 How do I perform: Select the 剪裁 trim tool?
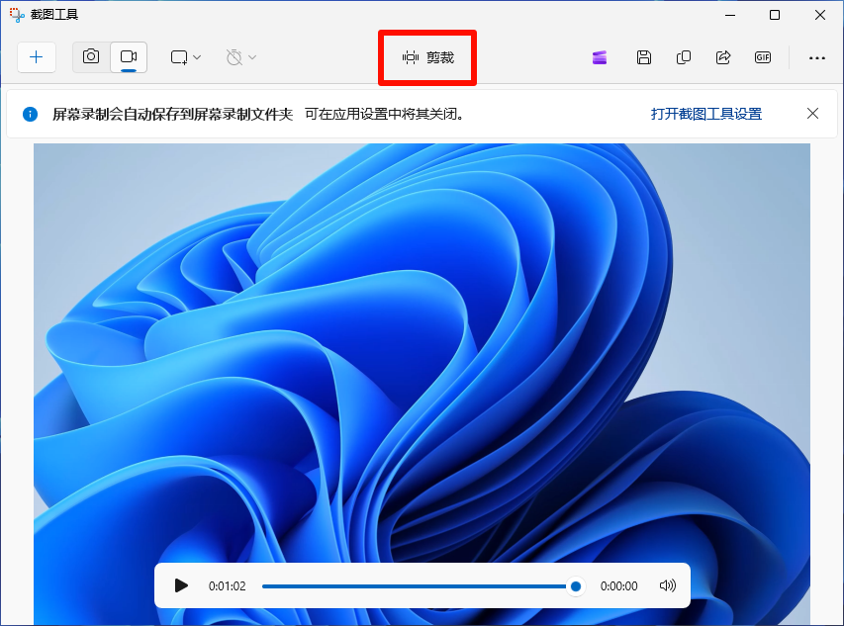click(x=426, y=57)
